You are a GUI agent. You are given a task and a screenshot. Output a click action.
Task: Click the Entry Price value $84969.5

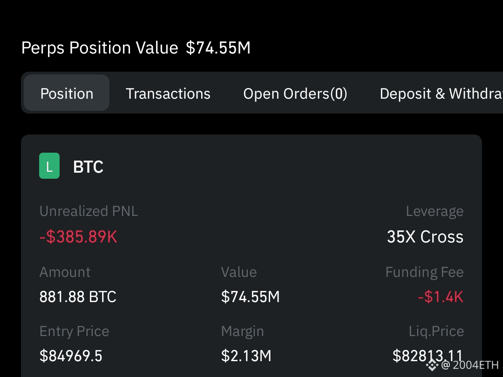(71, 355)
